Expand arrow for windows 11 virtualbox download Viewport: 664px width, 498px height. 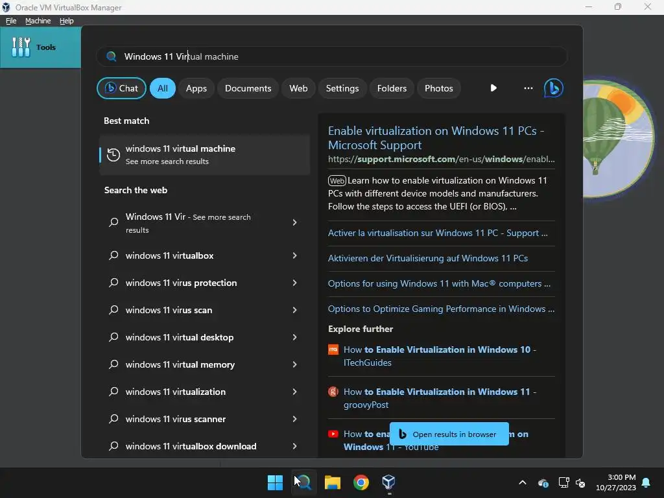pos(295,446)
